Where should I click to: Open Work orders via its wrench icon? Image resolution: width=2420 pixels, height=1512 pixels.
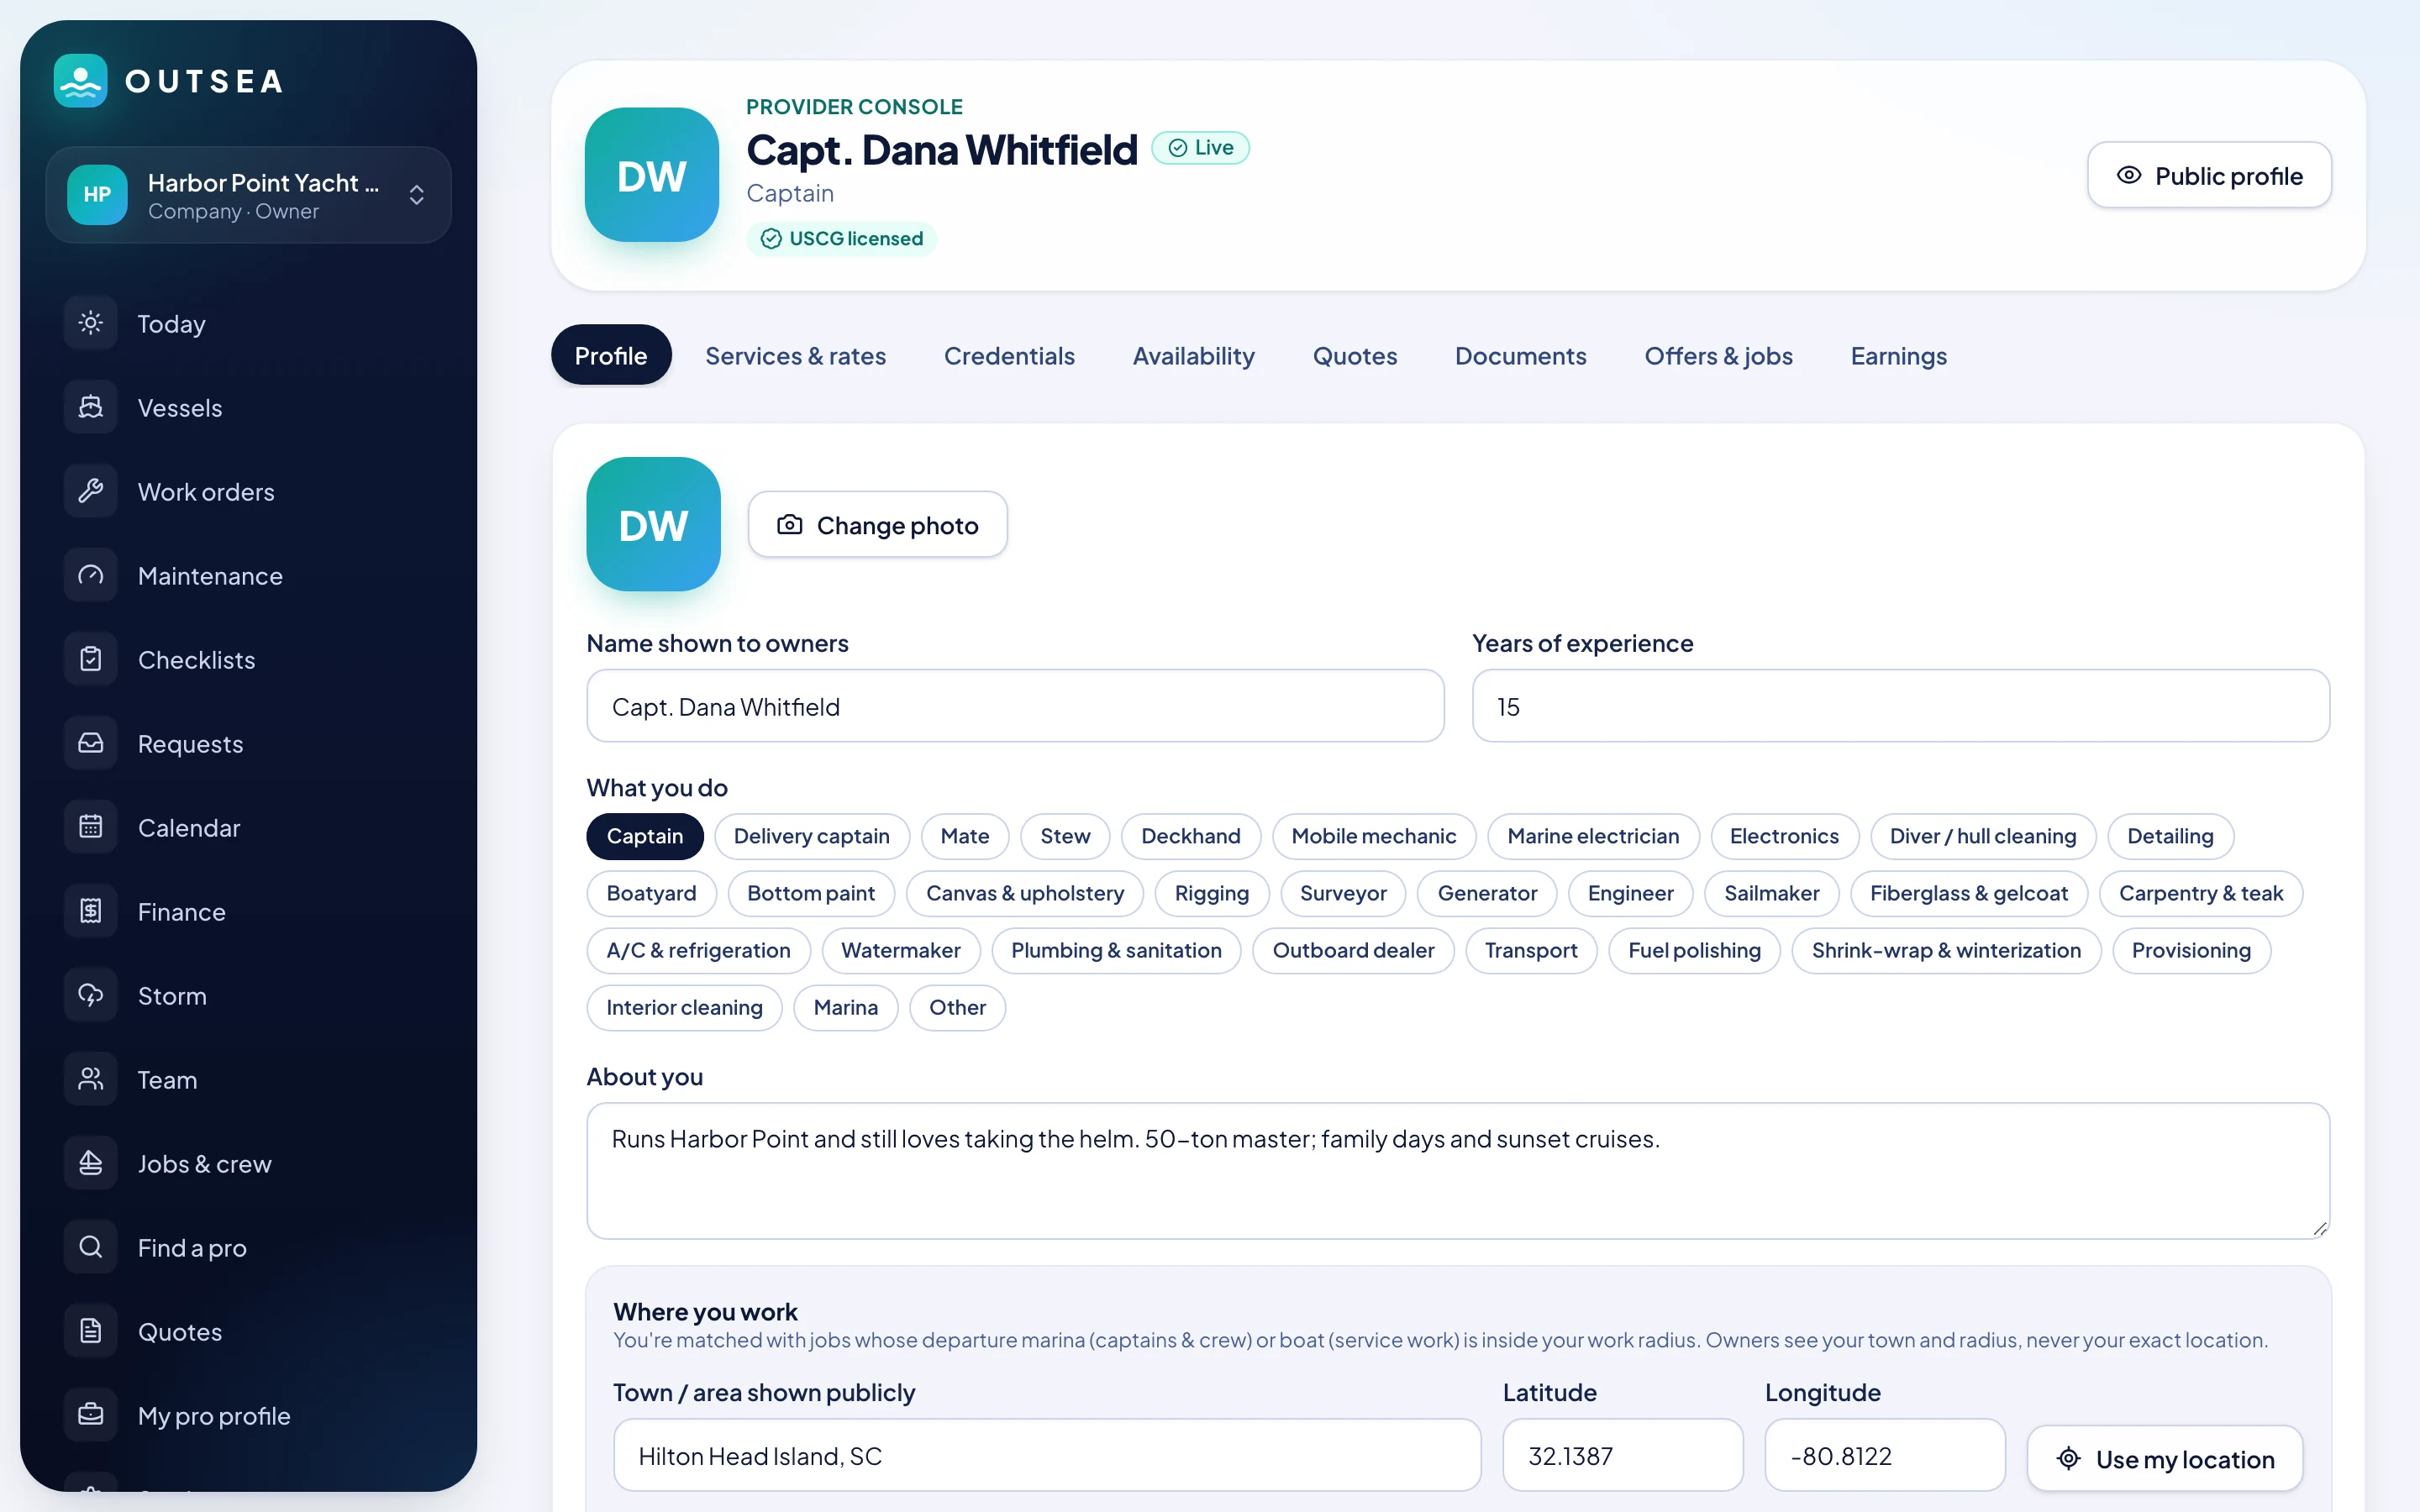[91, 491]
